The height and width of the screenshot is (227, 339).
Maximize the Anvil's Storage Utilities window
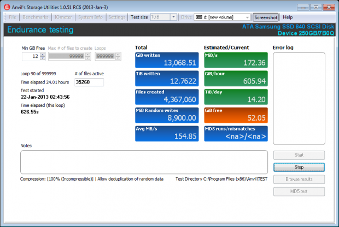315,7
